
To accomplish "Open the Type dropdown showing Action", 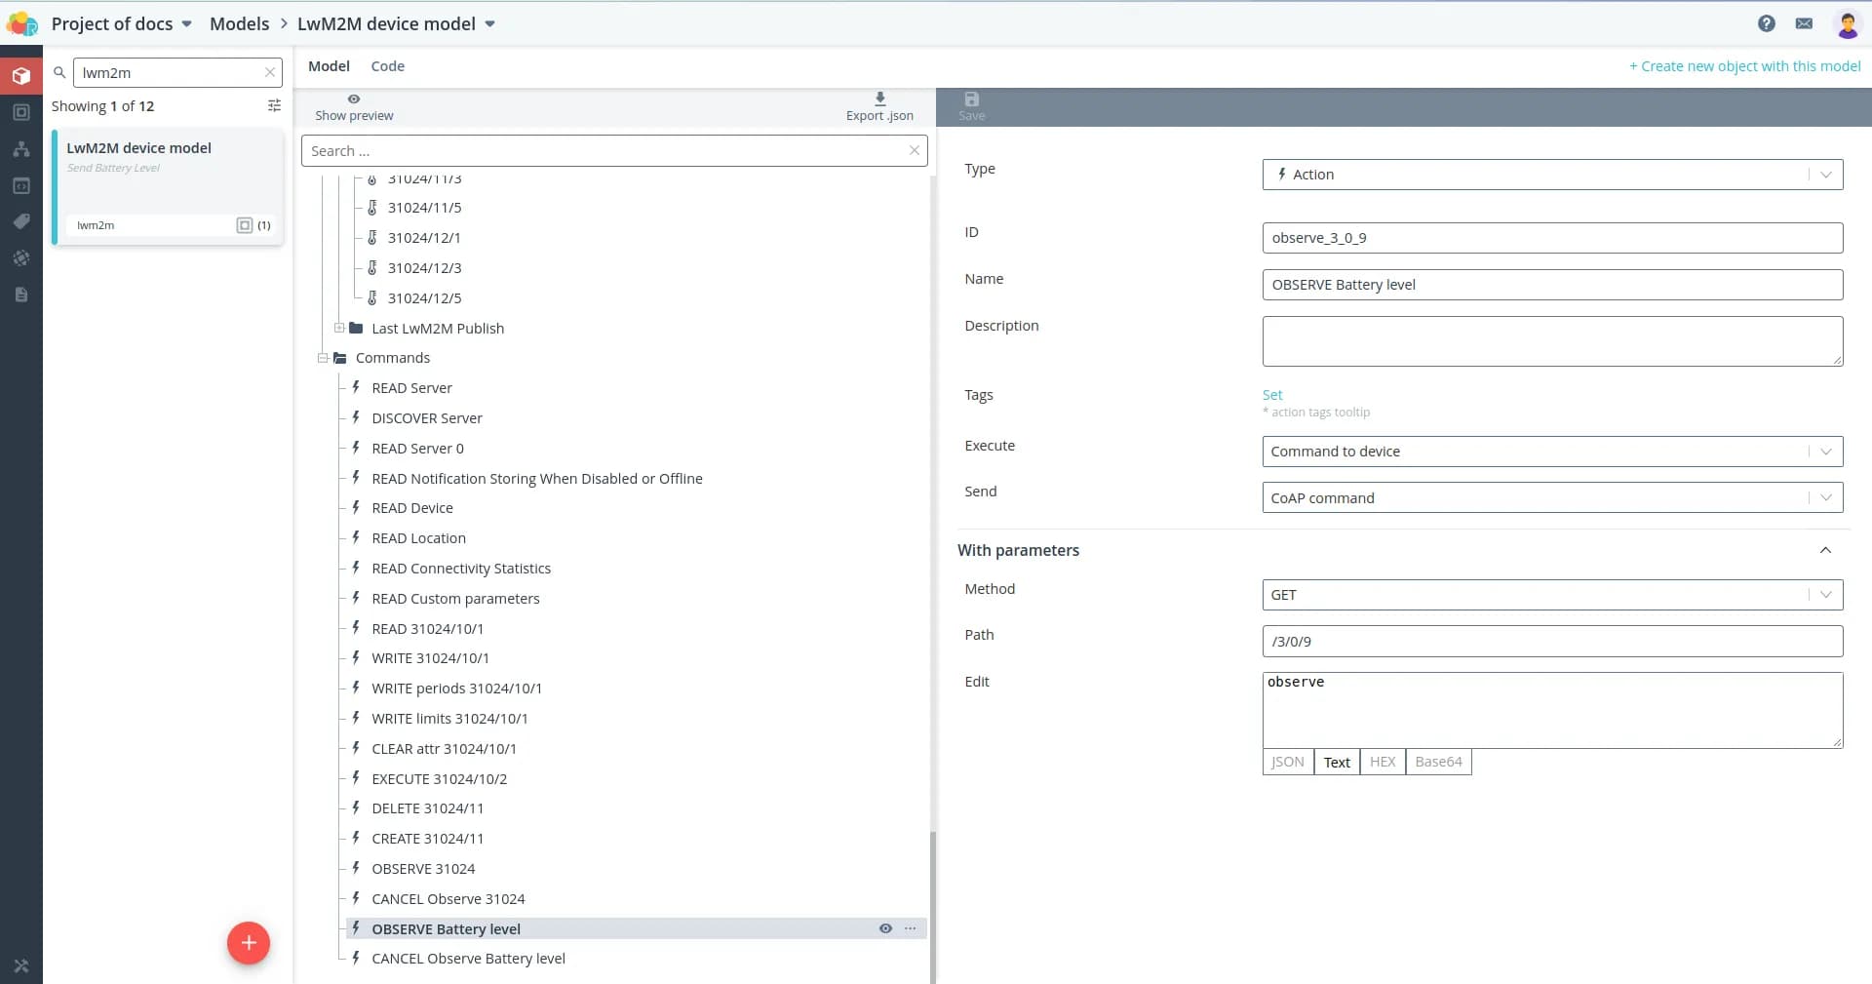I will click(x=1551, y=175).
